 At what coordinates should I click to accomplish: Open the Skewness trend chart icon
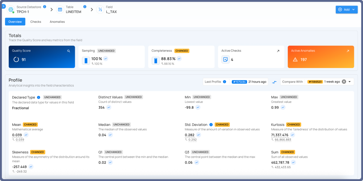pyautogui.click(x=31, y=167)
